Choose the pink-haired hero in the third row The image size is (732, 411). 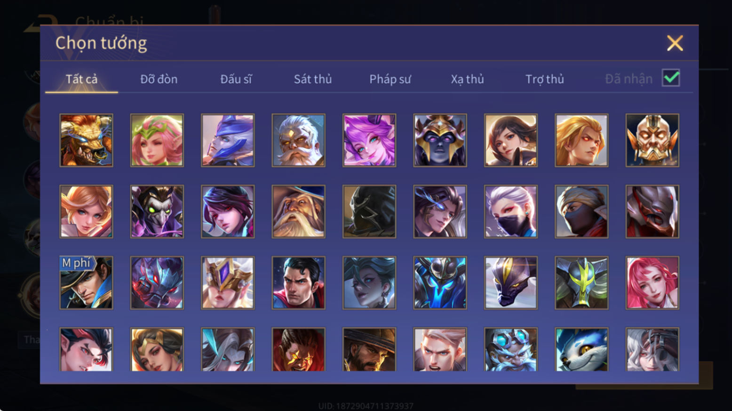(x=652, y=283)
